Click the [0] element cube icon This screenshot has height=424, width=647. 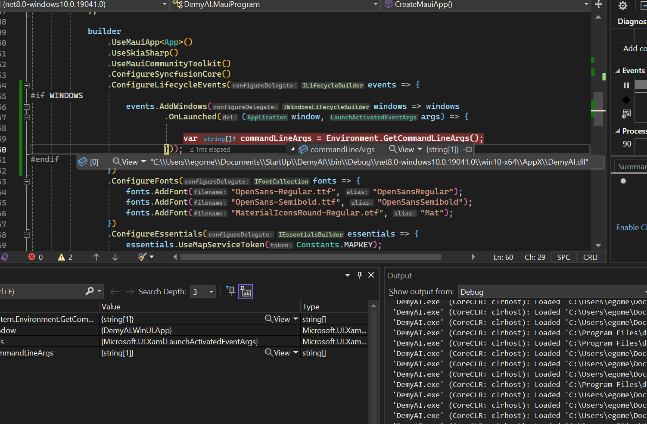[x=83, y=162]
